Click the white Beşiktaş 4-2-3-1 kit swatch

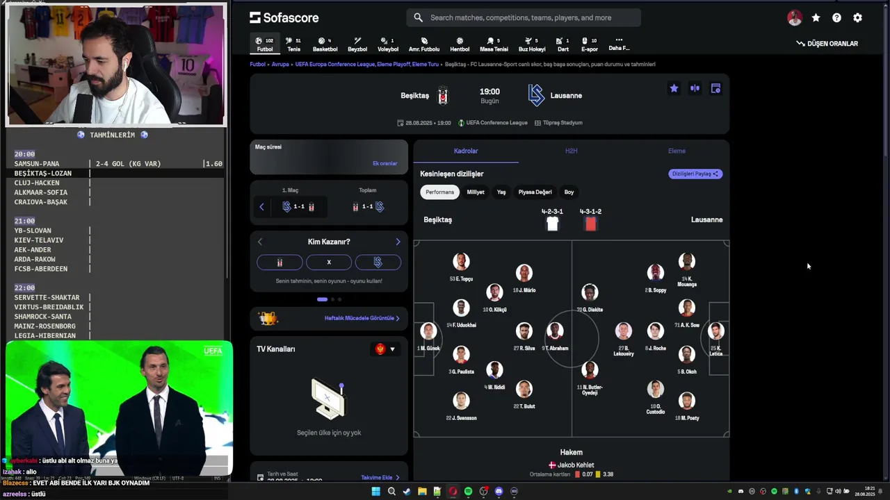coord(552,224)
